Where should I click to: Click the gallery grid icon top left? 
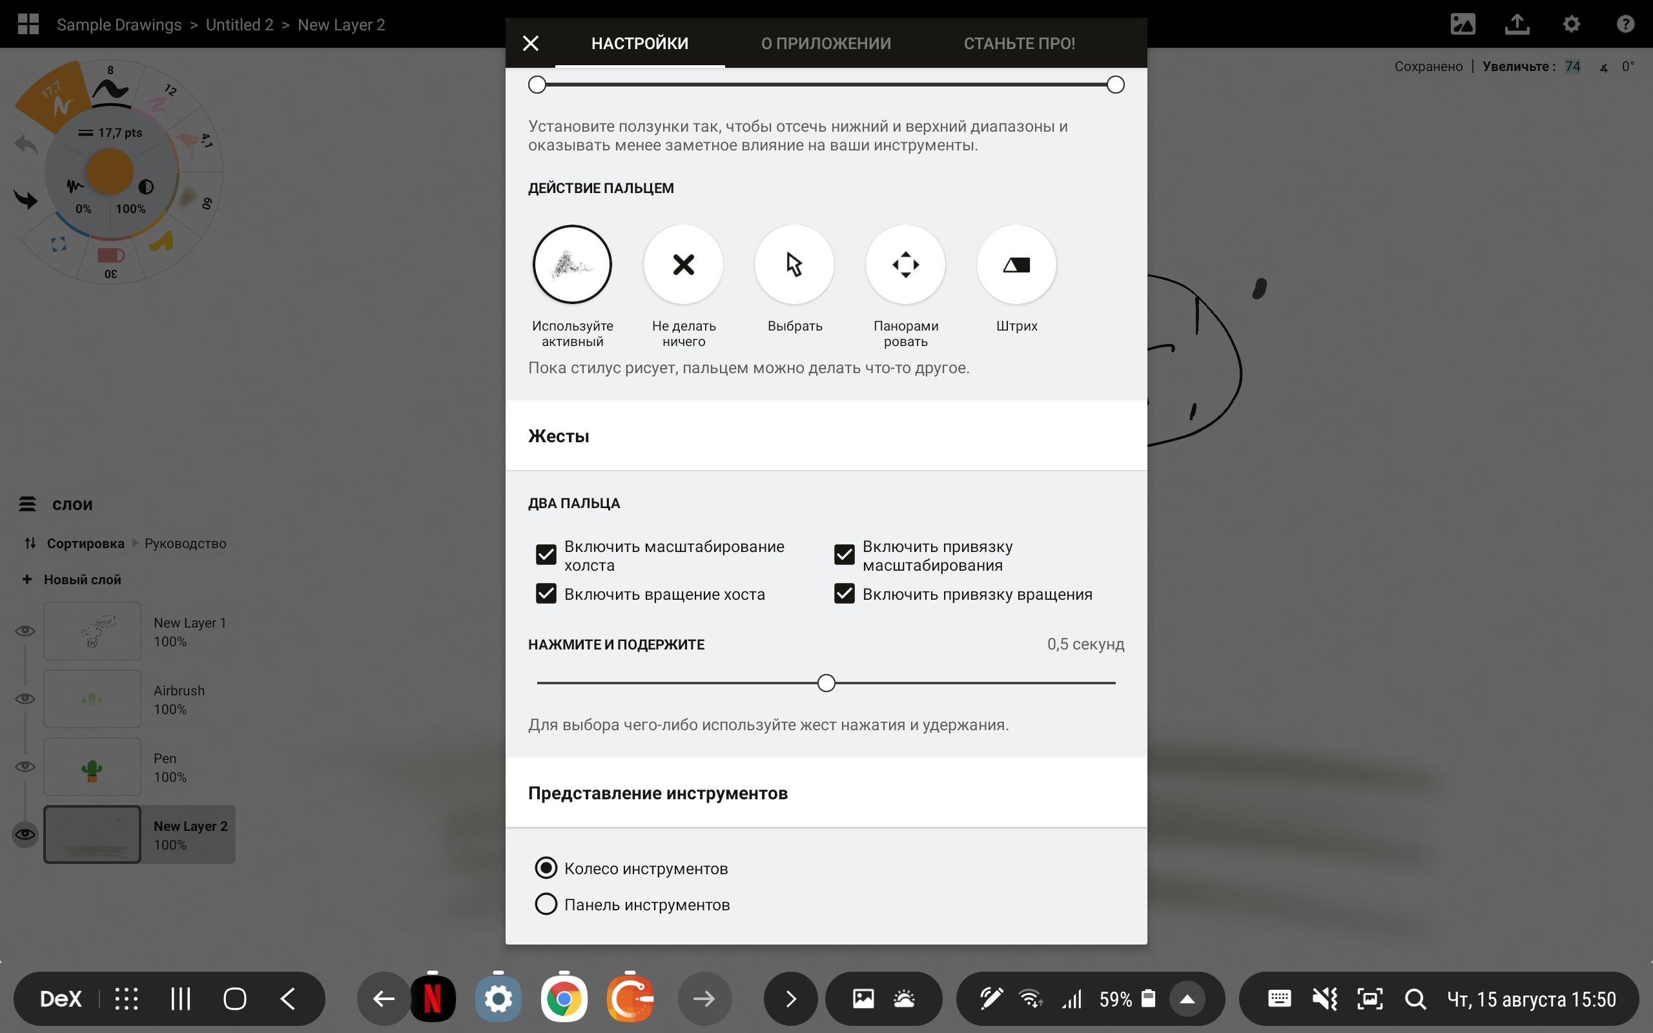point(28,24)
